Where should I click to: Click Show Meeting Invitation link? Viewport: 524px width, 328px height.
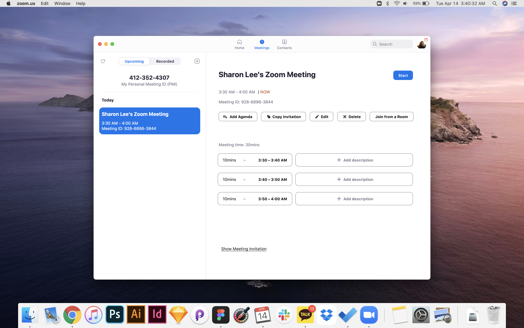click(x=244, y=249)
